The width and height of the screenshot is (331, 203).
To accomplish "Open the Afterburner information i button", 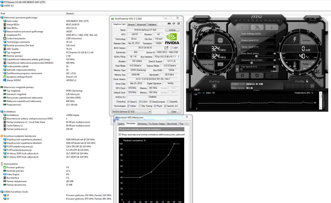I will [272, 27].
